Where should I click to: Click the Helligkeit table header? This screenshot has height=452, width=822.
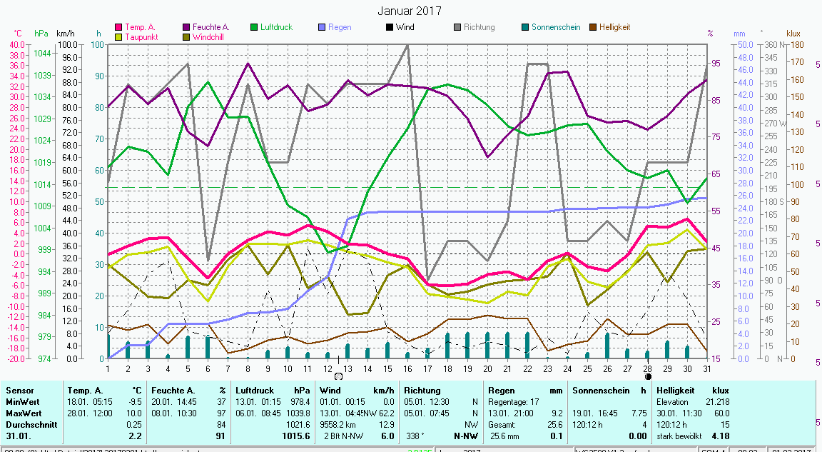point(676,391)
